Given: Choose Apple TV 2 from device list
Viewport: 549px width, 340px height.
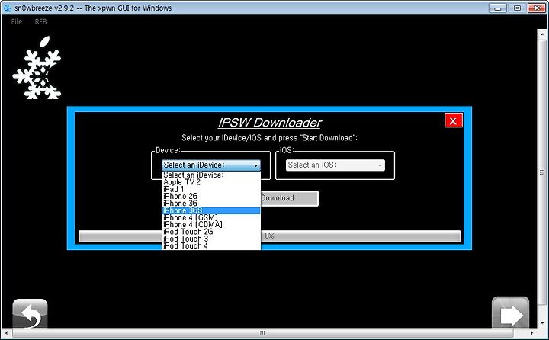Looking at the screenshot, I should [x=211, y=182].
